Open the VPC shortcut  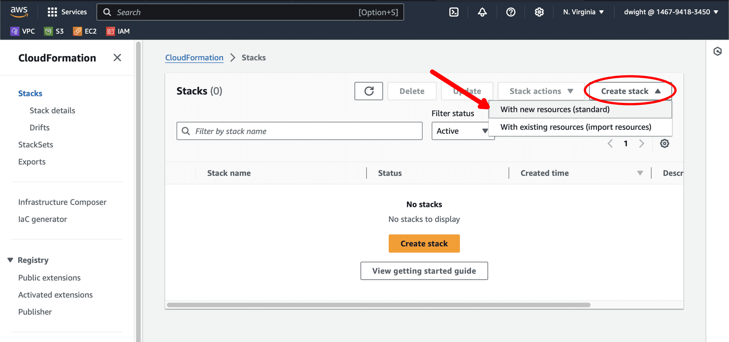[23, 31]
